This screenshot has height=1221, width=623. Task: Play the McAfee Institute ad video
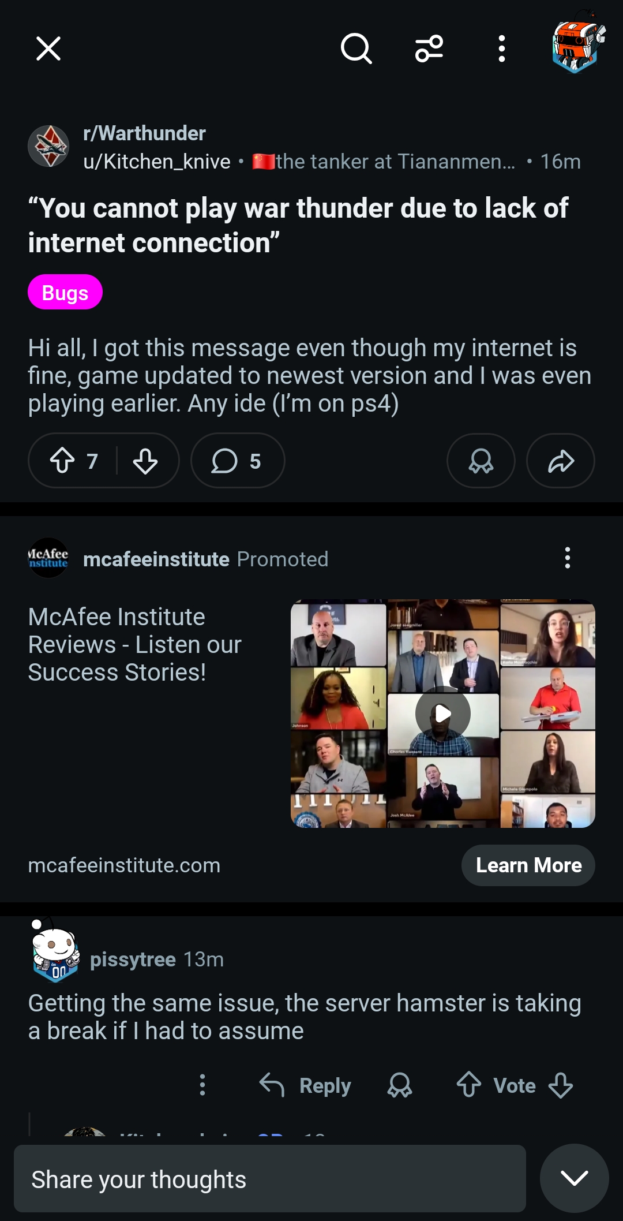pyautogui.click(x=442, y=714)
